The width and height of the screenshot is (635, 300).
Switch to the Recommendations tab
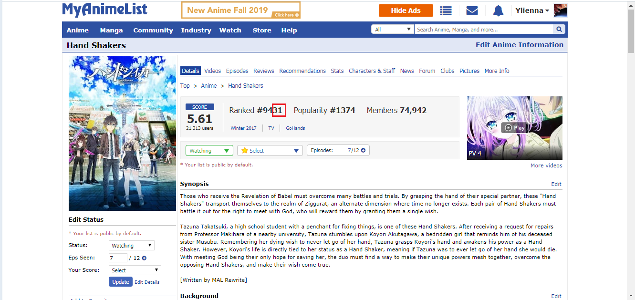(302, 71)
